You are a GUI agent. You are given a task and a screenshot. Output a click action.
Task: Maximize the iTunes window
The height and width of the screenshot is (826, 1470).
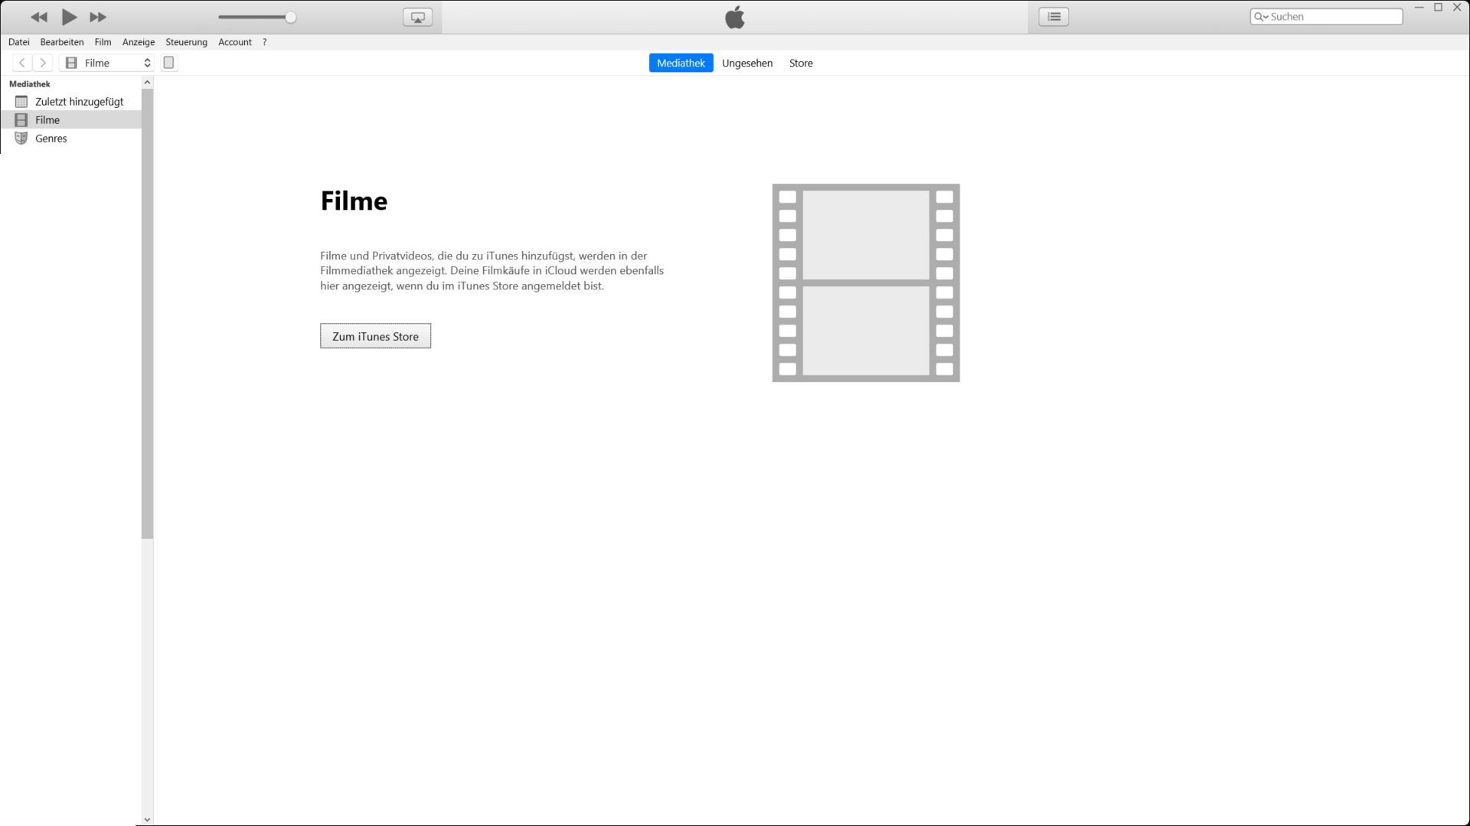click(1438, 8)
